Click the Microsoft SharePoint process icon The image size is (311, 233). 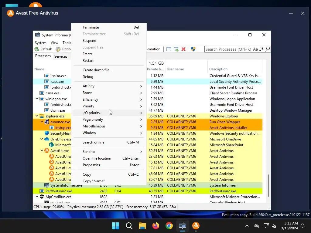(x=52, y=145)
